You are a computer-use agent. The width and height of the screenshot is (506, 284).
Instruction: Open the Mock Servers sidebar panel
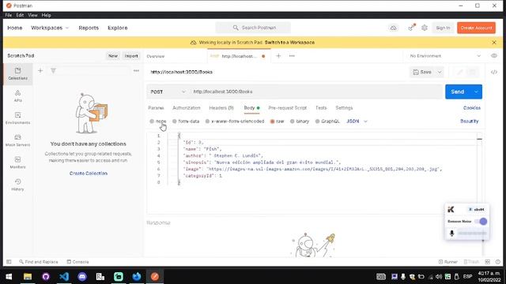[x=17, y=140]
